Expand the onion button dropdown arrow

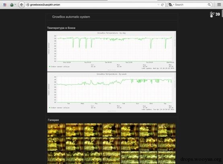(x=15, y=5)
